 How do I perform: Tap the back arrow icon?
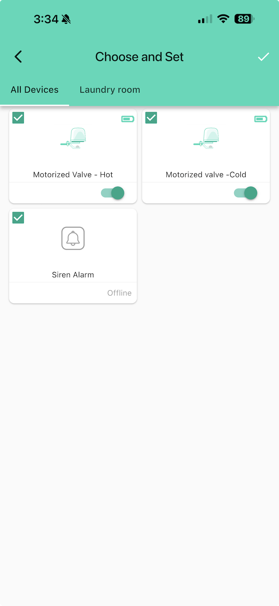18,57
